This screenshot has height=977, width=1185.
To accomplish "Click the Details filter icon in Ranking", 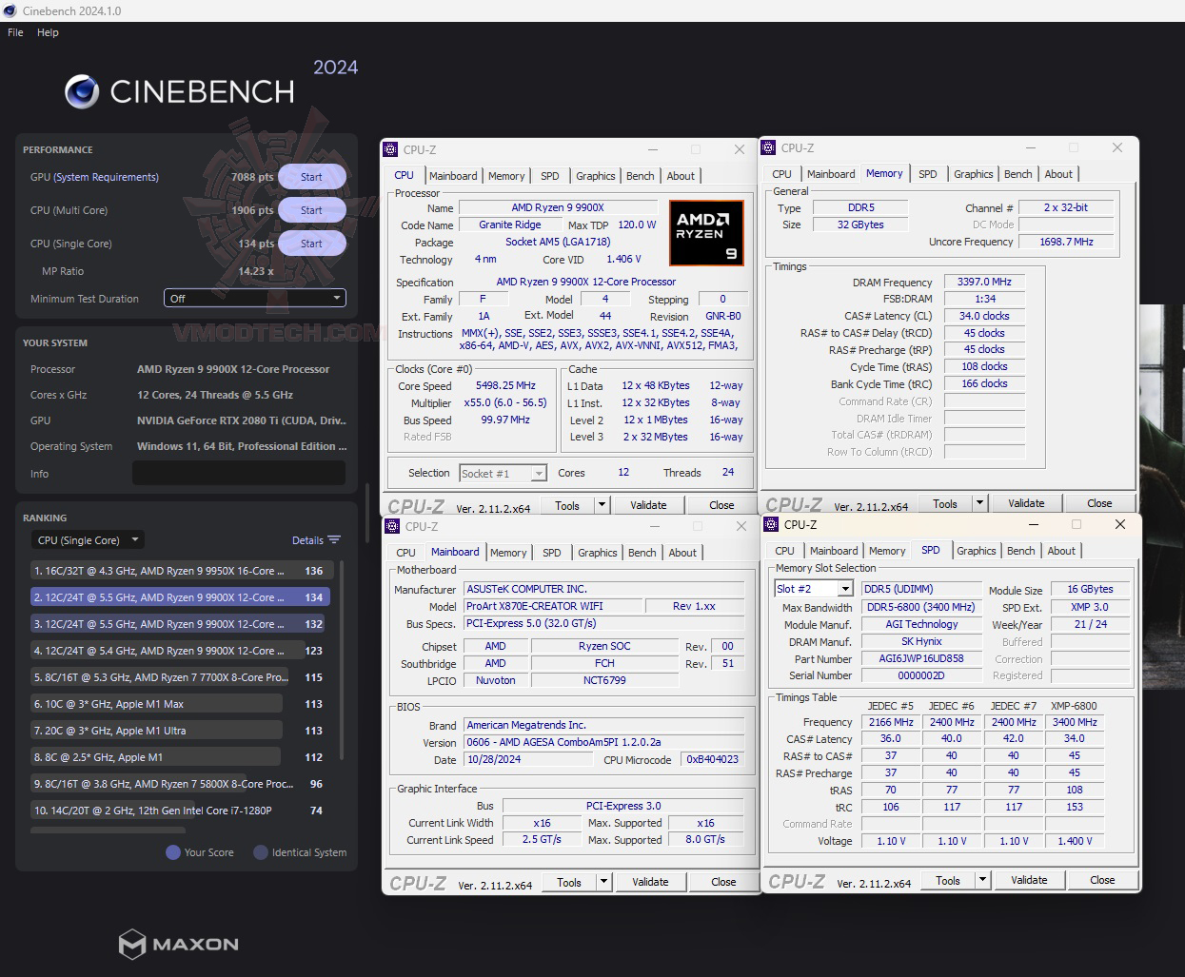I will [334, 539].
